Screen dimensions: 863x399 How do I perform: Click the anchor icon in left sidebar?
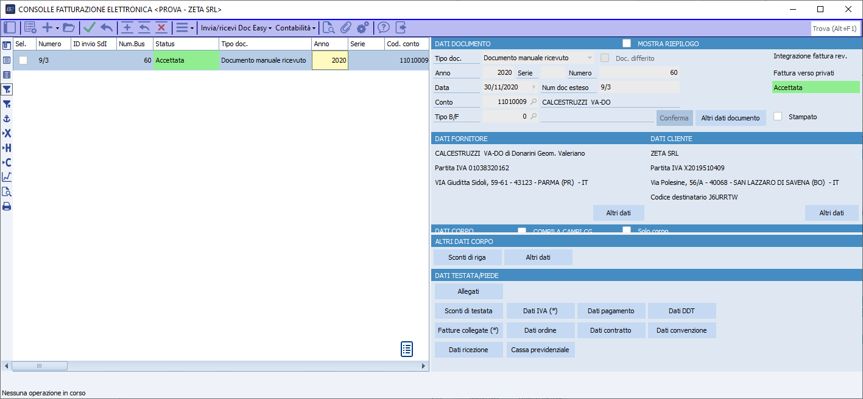[7, 119]
